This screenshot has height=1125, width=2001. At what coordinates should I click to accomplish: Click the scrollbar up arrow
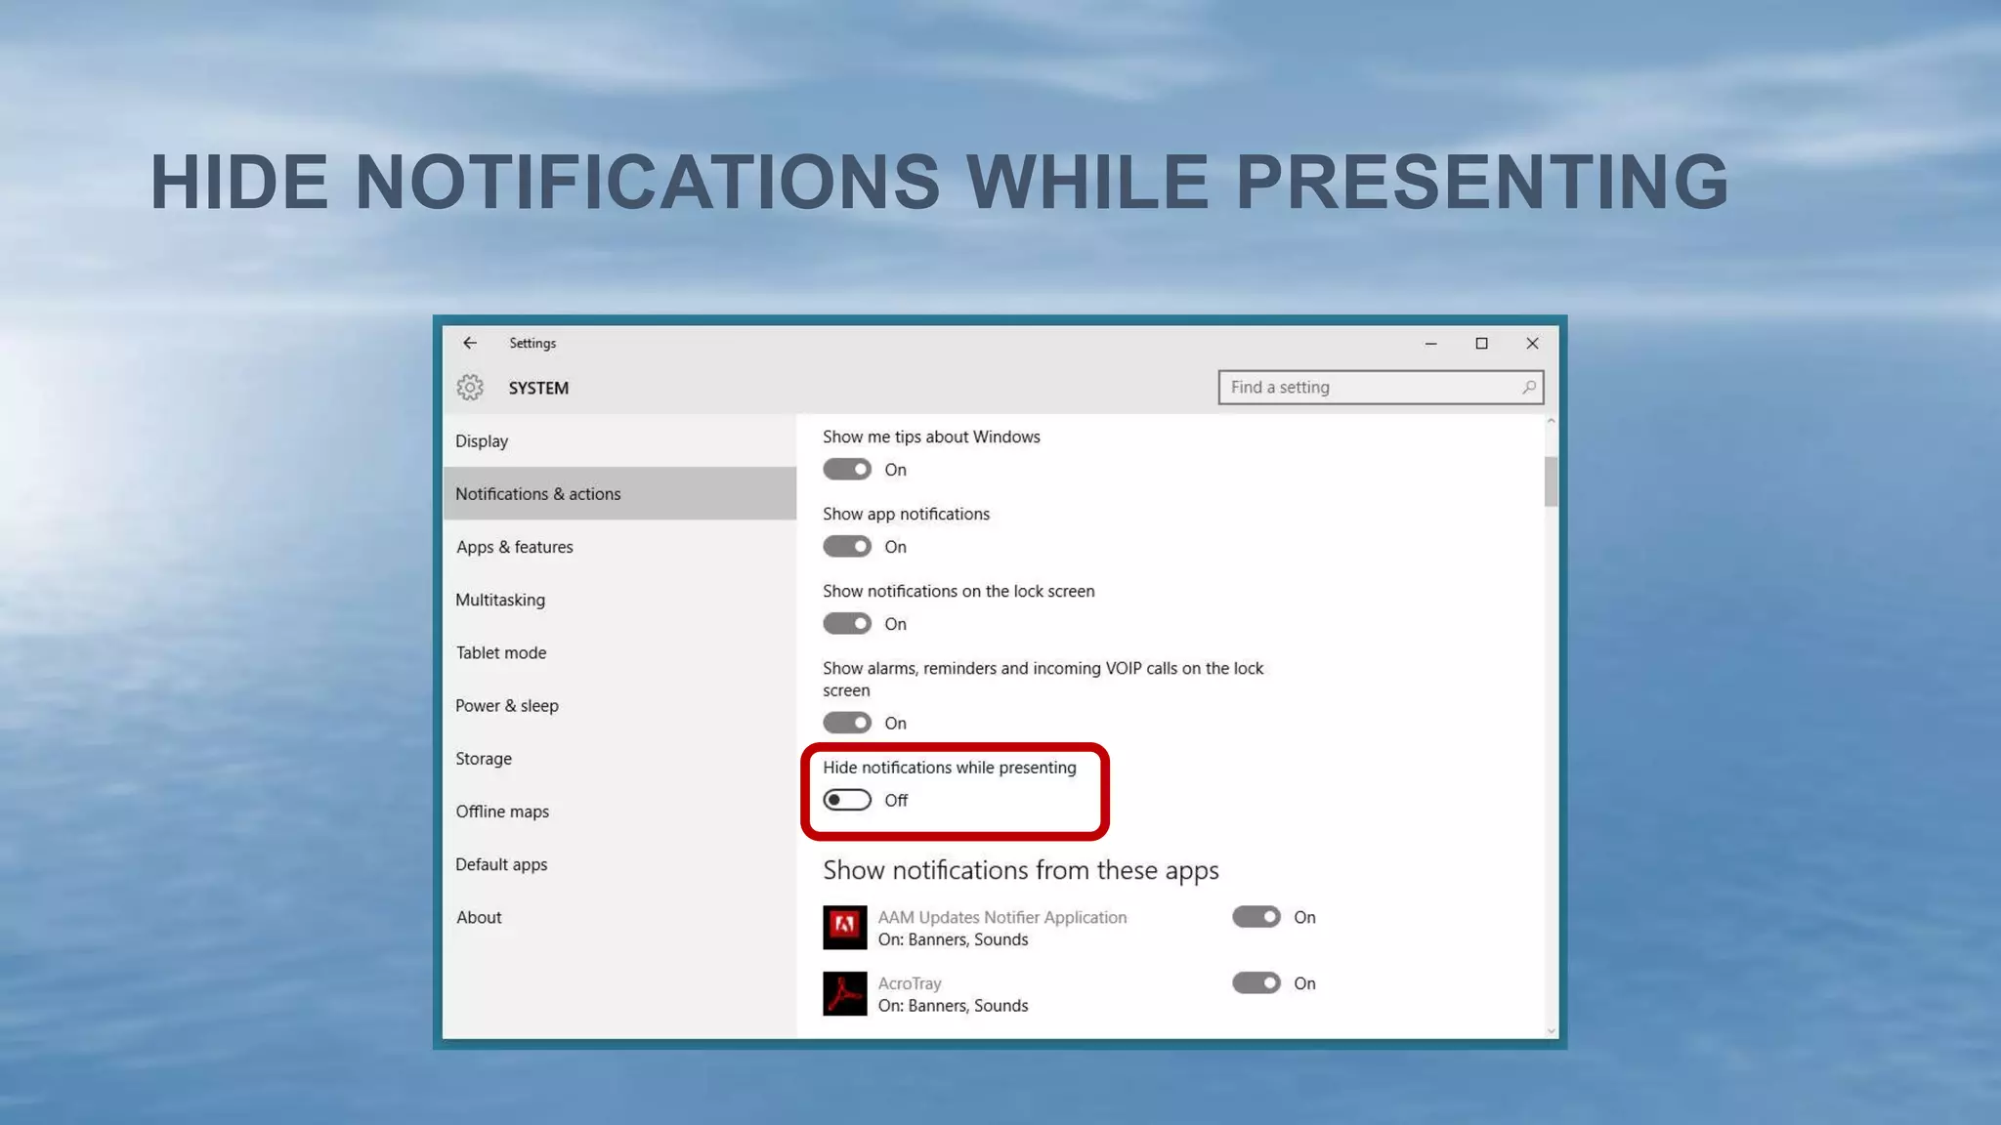tap(1551, 421)
